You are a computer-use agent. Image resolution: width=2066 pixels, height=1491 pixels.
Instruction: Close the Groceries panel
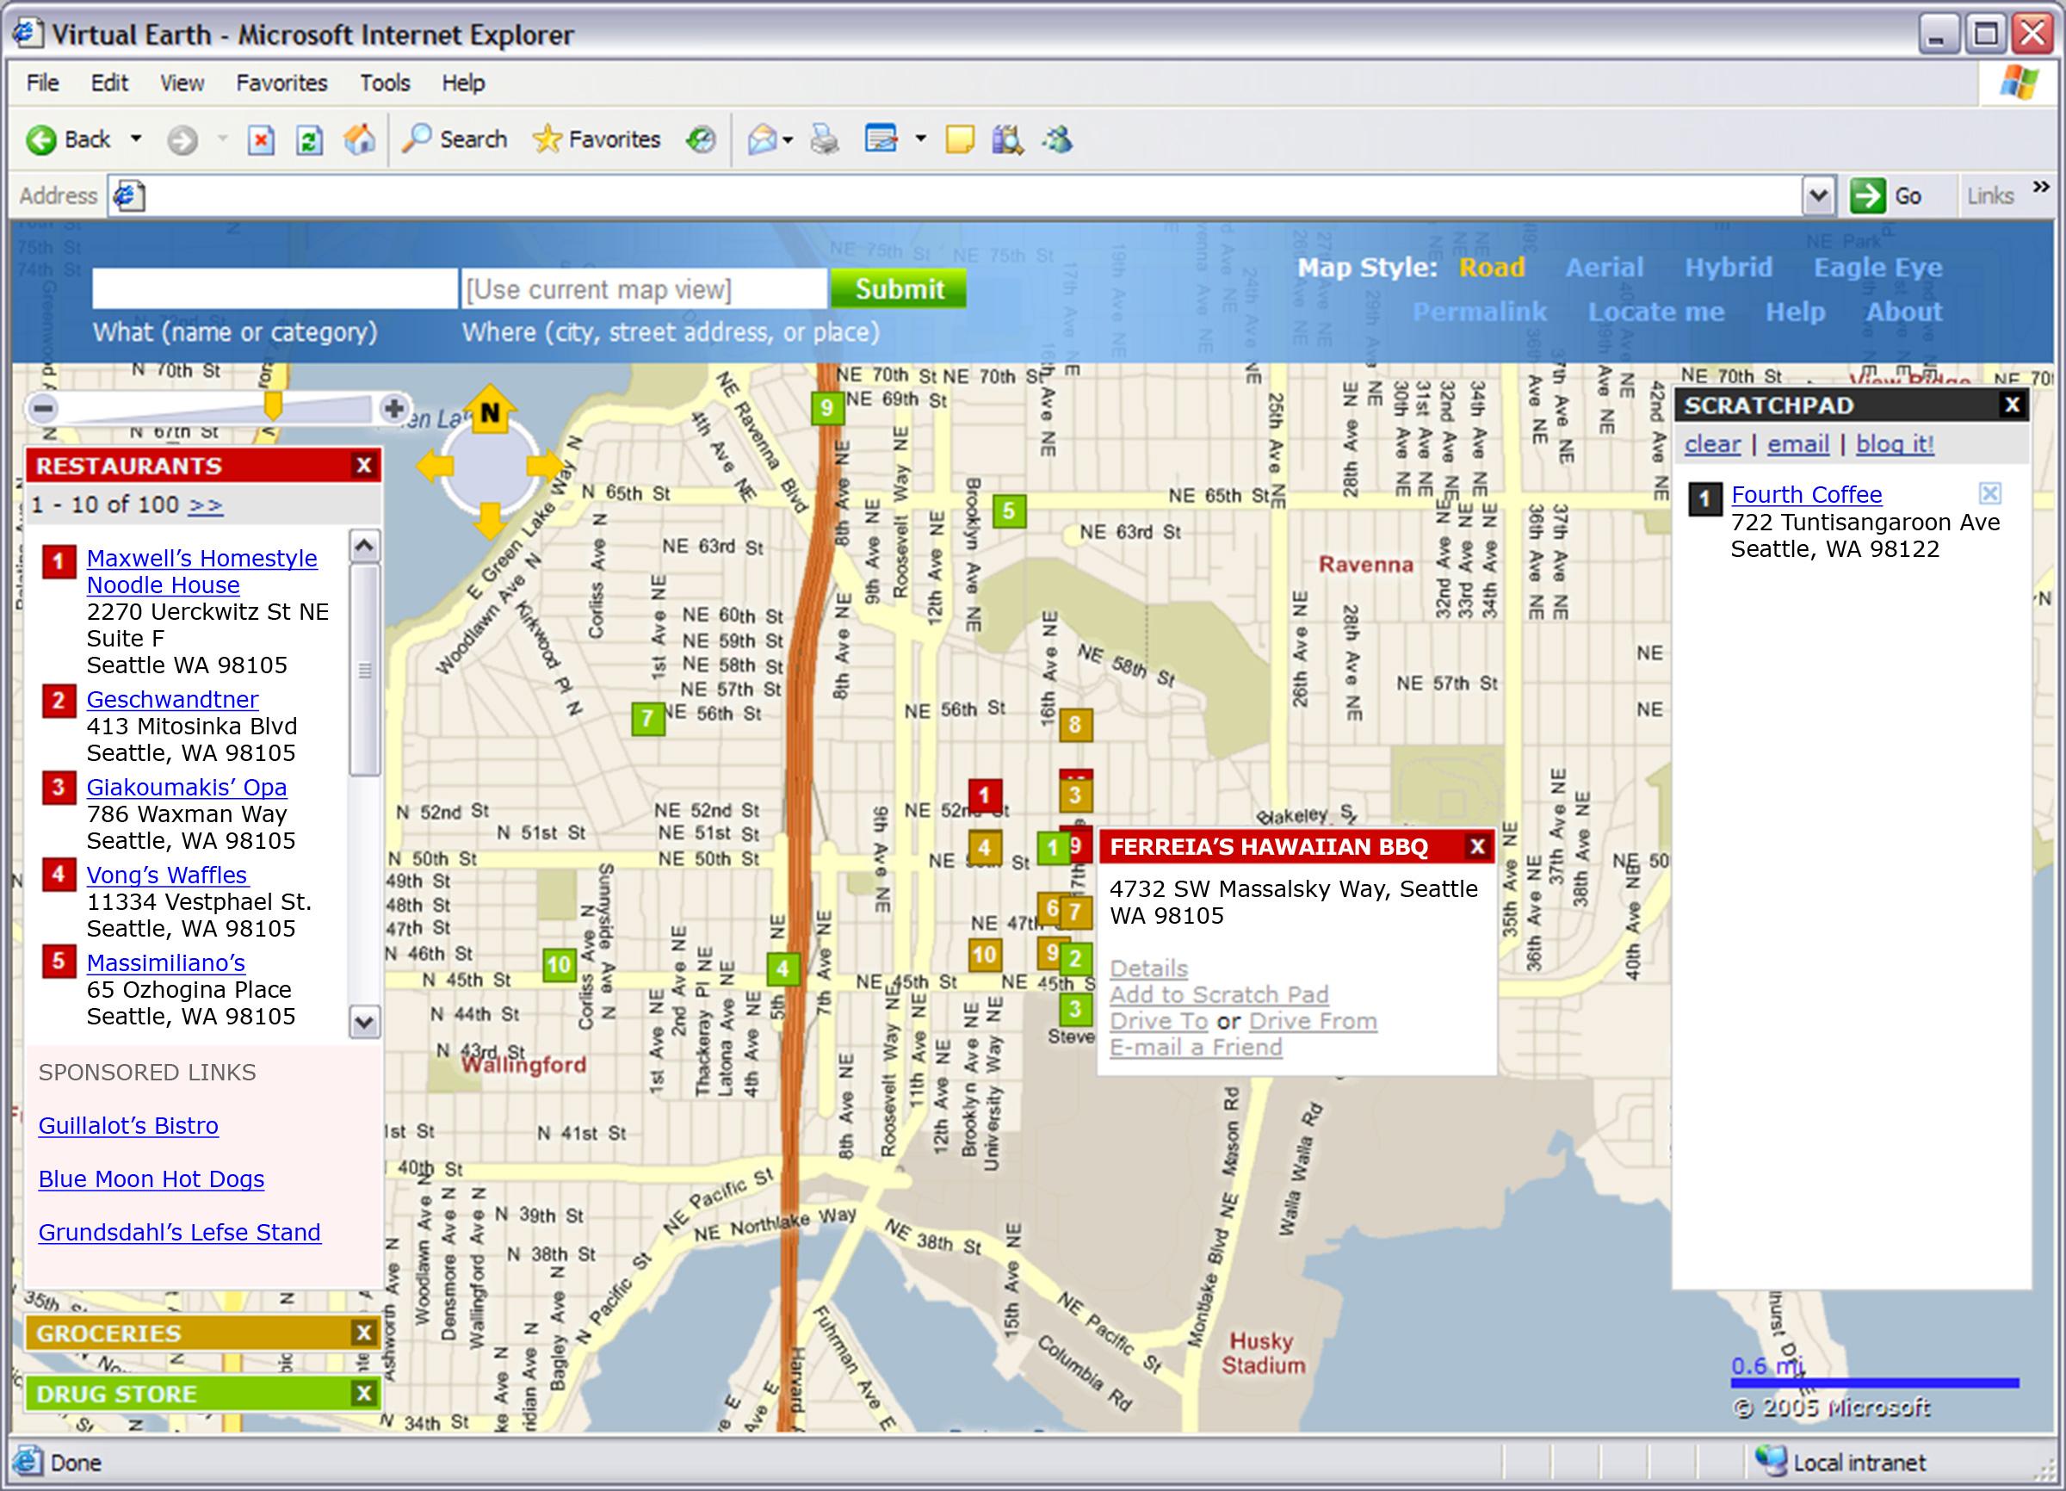pyautogui.click(x=364, y=1333)
